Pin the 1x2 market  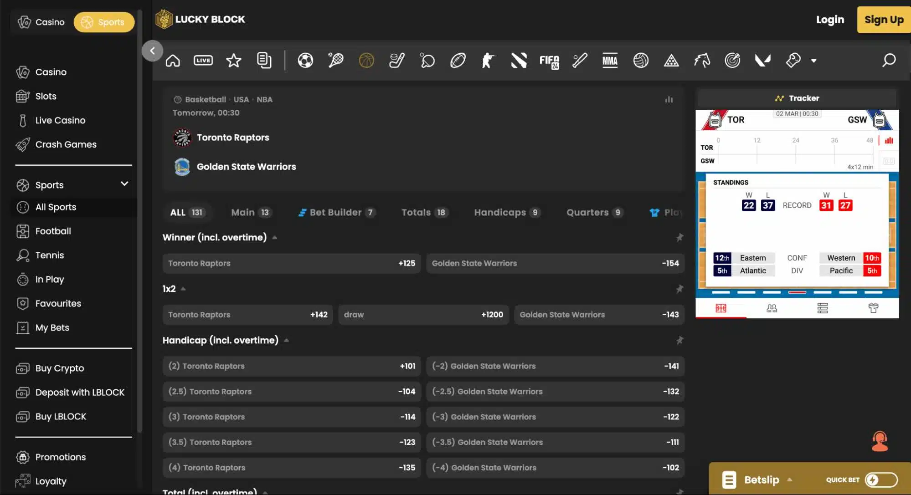point(679,289)
